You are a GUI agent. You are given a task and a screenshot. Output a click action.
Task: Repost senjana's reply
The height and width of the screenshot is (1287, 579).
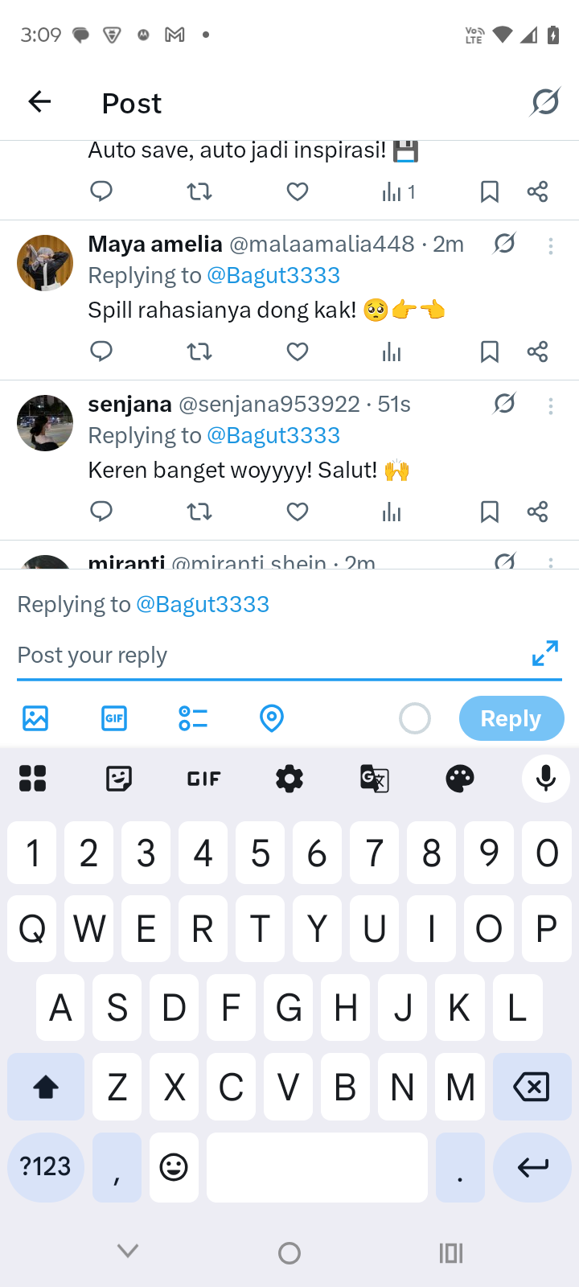click(199, 512)
